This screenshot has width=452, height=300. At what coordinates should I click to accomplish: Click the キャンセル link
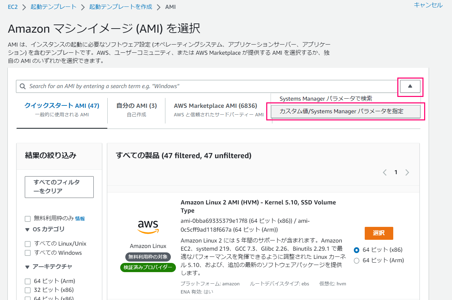click(428, 5)
